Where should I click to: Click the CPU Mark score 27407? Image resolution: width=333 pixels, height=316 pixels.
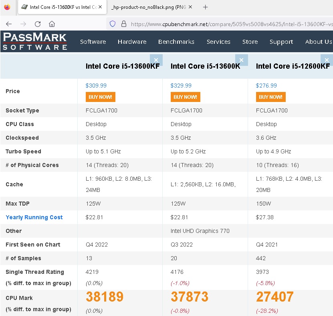pyautogui.click(x=275, y=297)
